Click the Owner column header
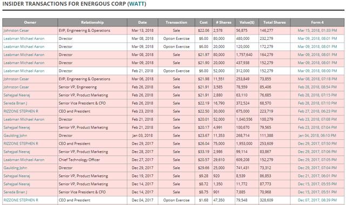 [x=30, y=23]
